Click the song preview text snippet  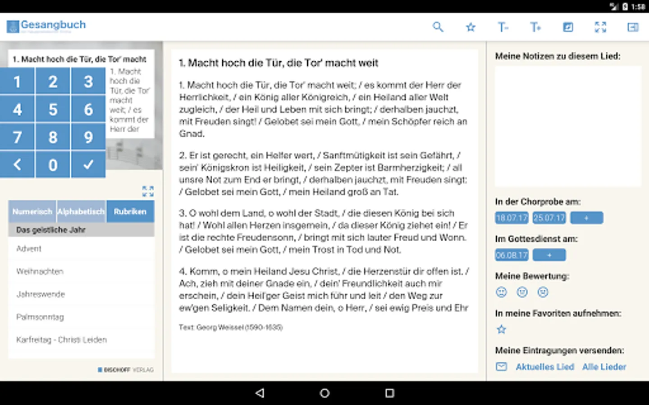click(x=129, y=100)
